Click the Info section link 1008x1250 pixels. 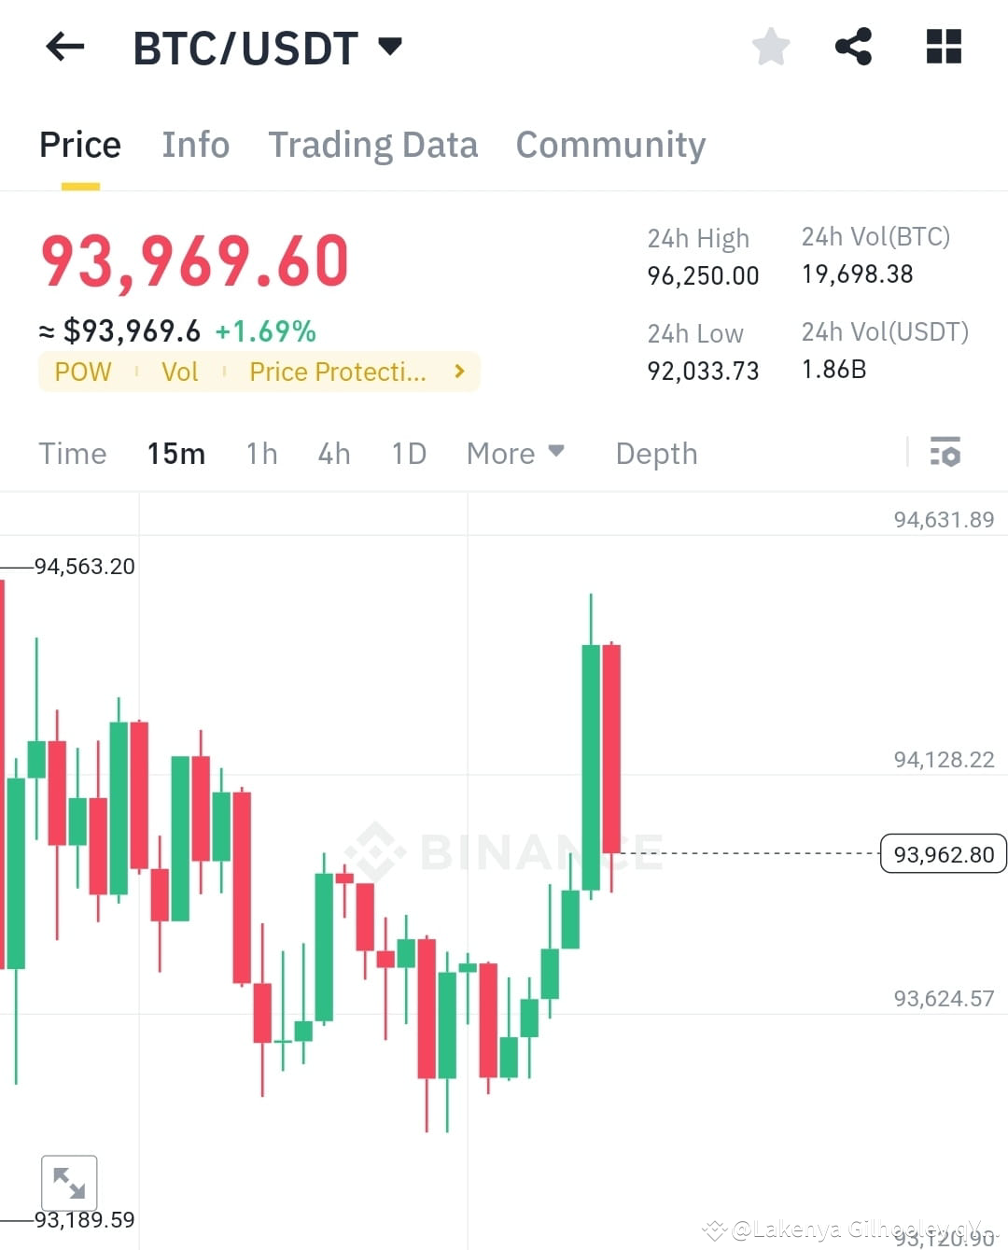coord(196,145)
